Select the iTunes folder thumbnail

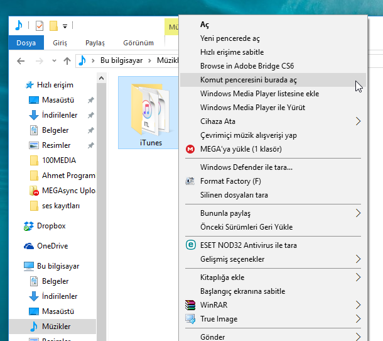pyautogui.click(x=148, y=113)
